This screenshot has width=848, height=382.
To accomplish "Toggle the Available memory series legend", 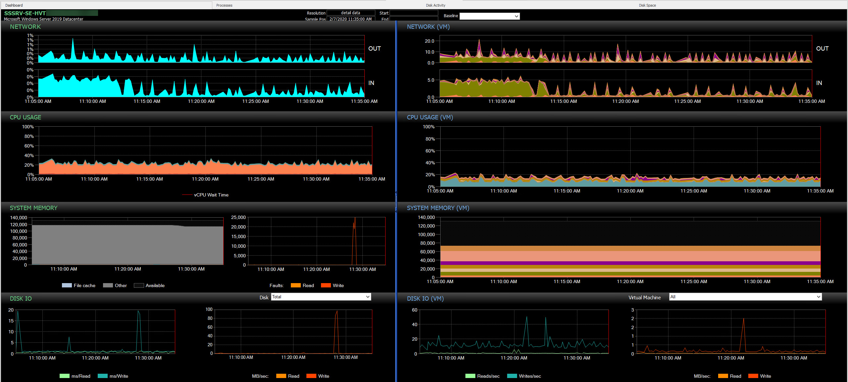I will 139,285.
